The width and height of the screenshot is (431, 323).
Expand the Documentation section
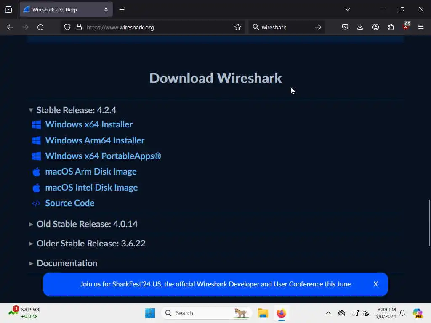coord(63,263)
